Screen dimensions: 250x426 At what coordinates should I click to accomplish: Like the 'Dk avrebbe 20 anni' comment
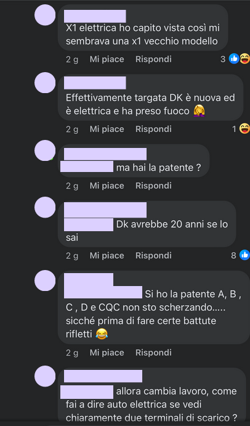[x=107, y=256]
